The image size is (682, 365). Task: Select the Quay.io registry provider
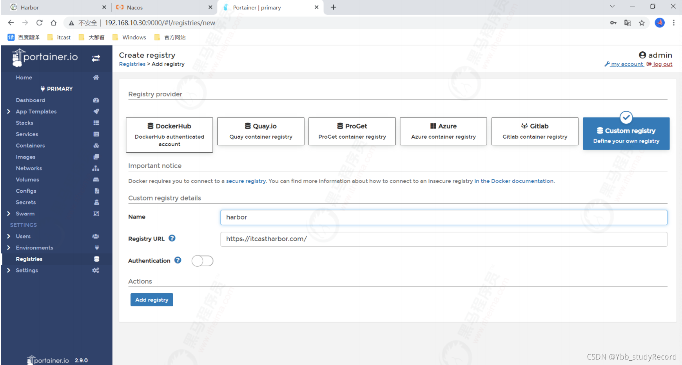[x=261, y=131]
